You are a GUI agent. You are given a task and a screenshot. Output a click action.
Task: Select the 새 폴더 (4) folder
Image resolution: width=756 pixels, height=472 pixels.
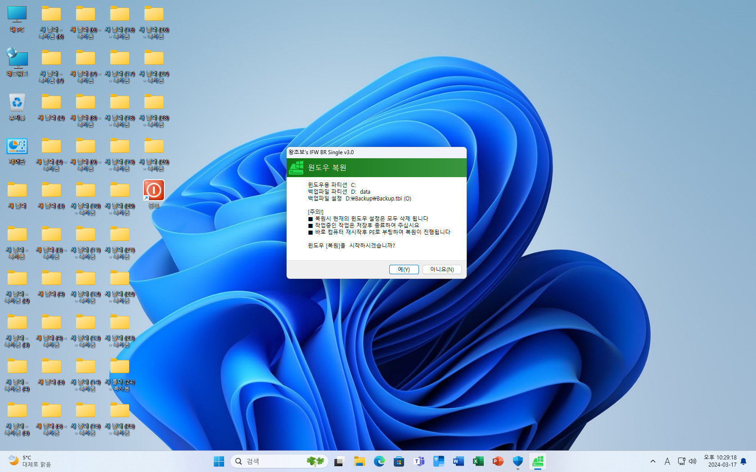(51, 283)
